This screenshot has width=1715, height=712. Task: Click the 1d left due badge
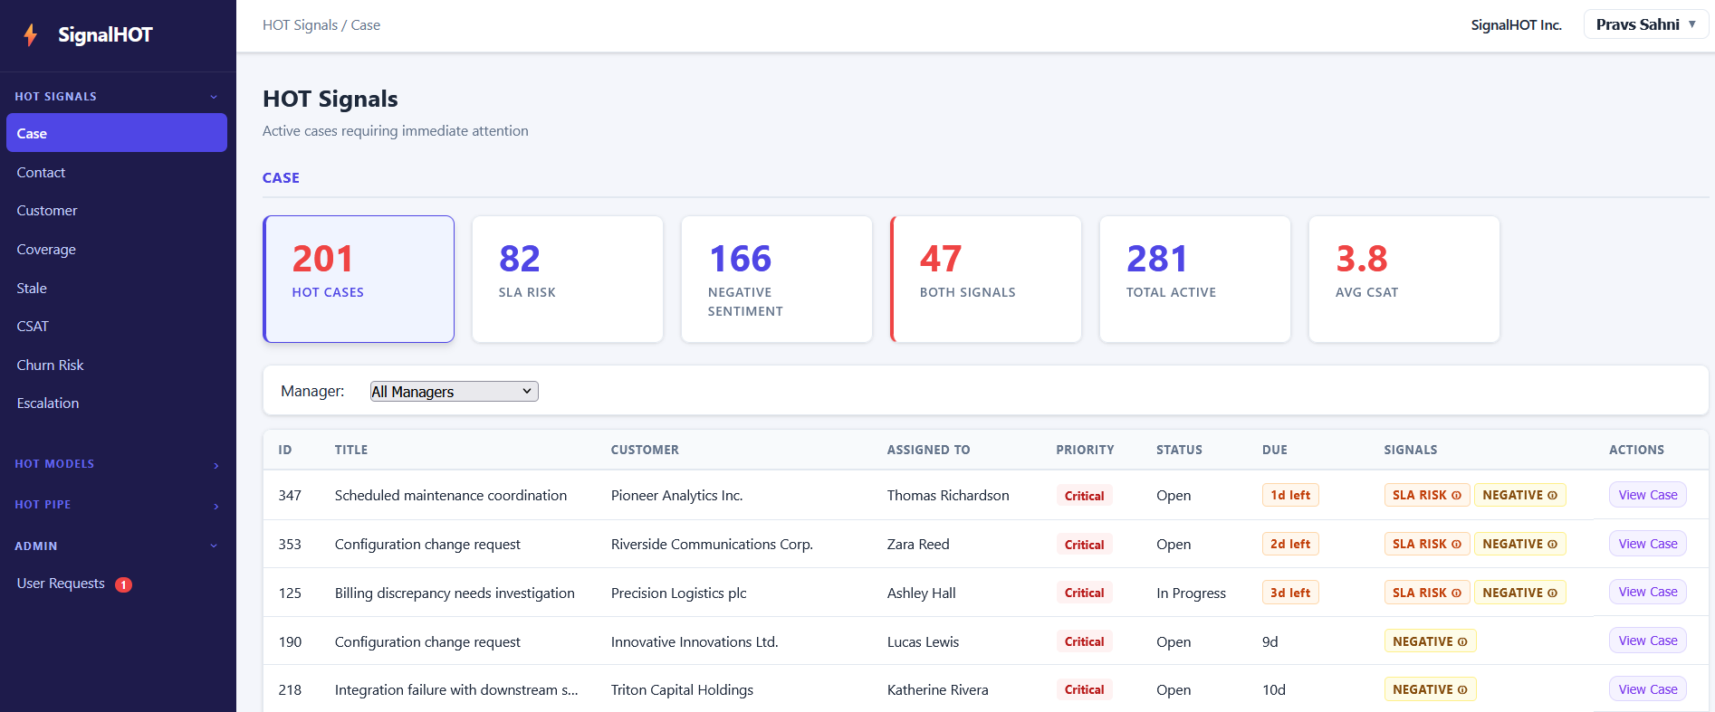pos(1290,495)
